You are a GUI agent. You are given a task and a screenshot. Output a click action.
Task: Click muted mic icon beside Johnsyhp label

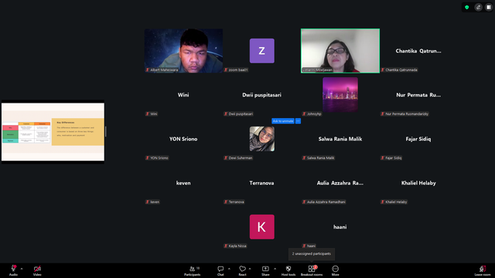coord(304,114)
